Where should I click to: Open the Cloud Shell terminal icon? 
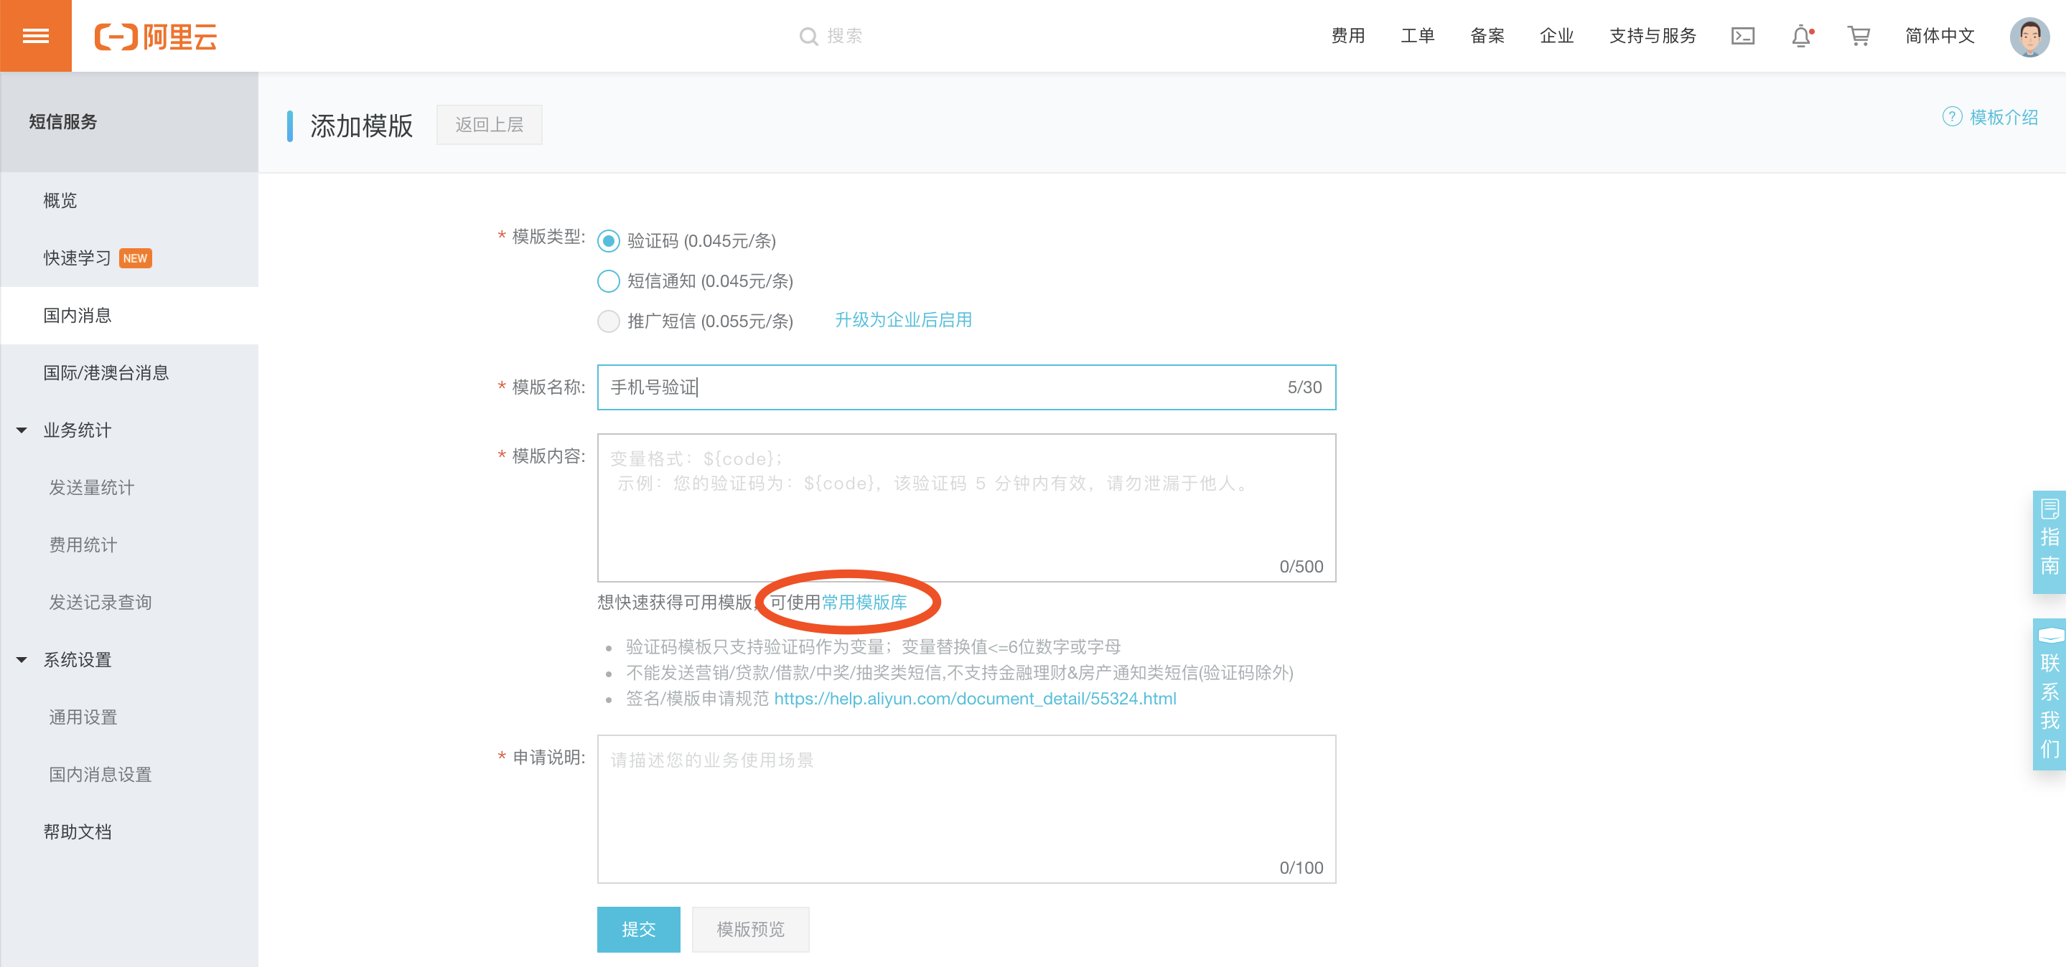pyautogui.click(x=1743, y=36)
